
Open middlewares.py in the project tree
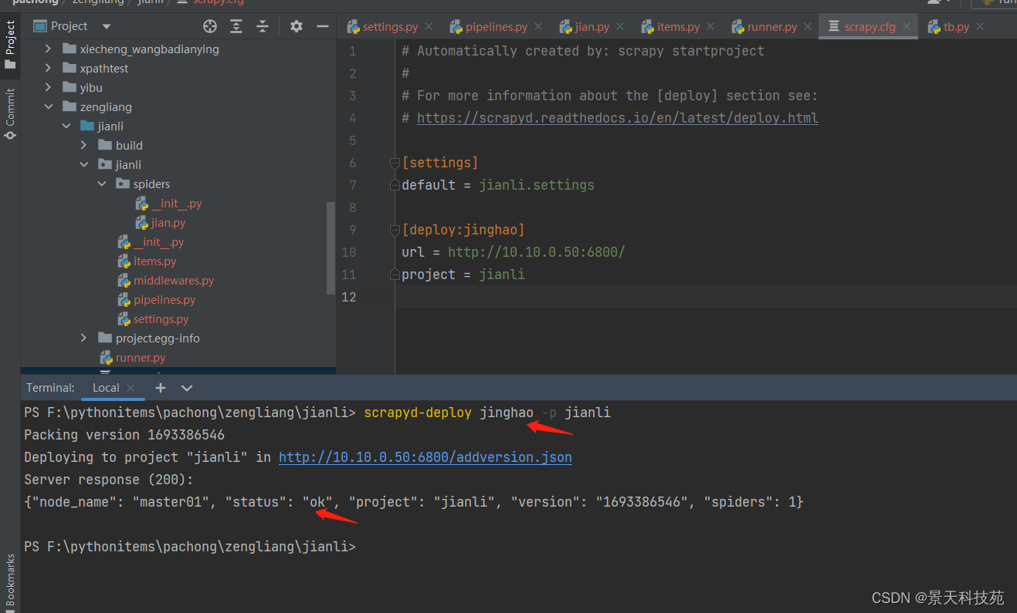pyautogui.click(x=174, y=281)
